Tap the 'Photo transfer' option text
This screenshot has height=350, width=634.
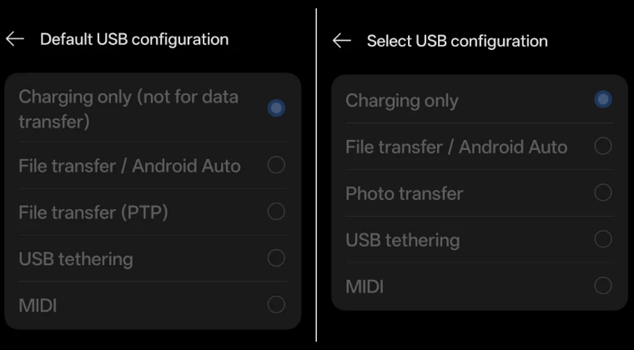404,193
